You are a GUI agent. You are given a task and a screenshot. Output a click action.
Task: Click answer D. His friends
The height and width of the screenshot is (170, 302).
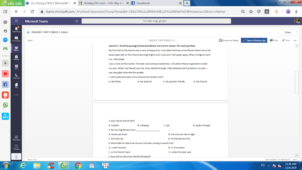(200, 81)
